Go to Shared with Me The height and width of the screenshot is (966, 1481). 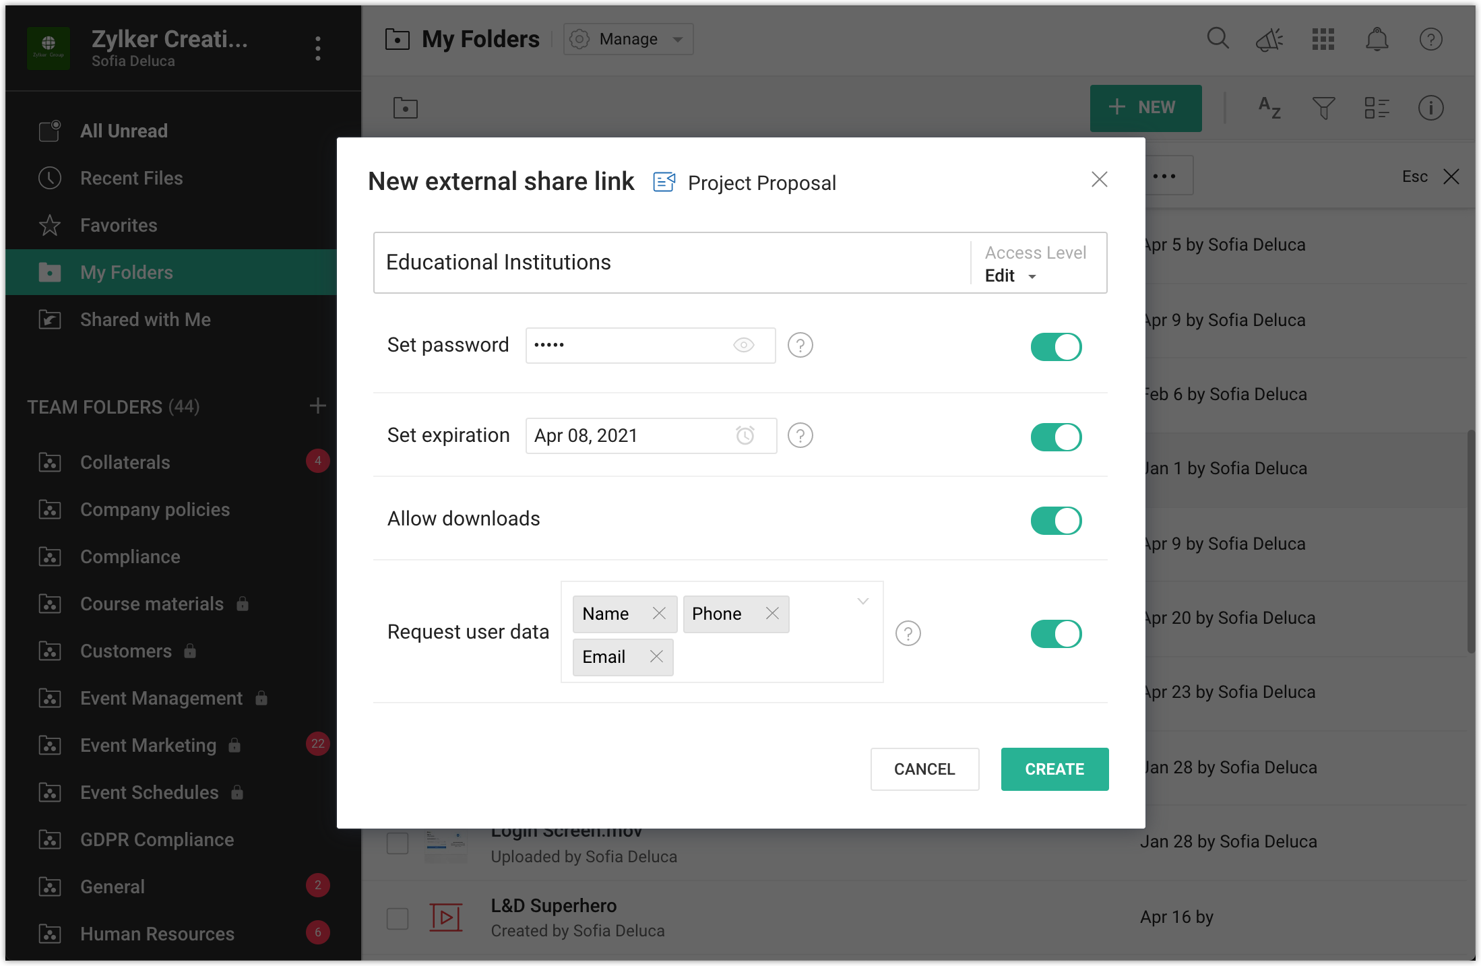145,319
